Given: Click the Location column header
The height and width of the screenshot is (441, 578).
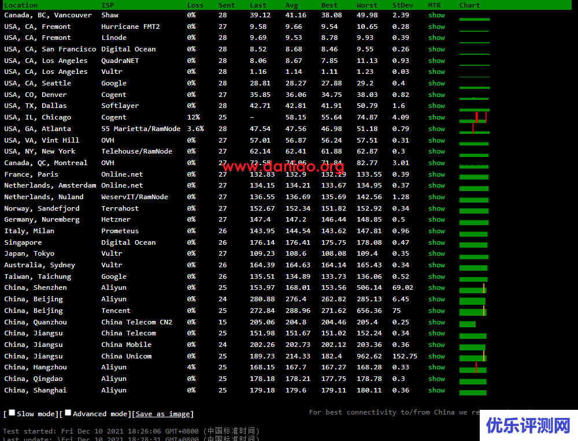Looking at the screenshot, I should (x=21, y=5).
